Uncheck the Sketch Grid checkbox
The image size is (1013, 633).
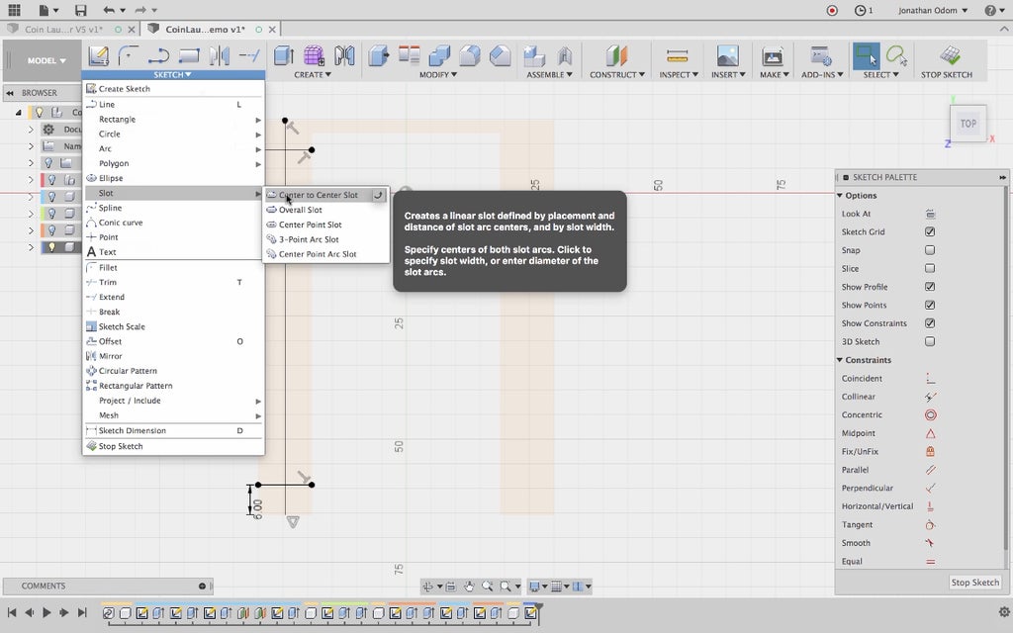pyautogui.click(x=930, y=232)
